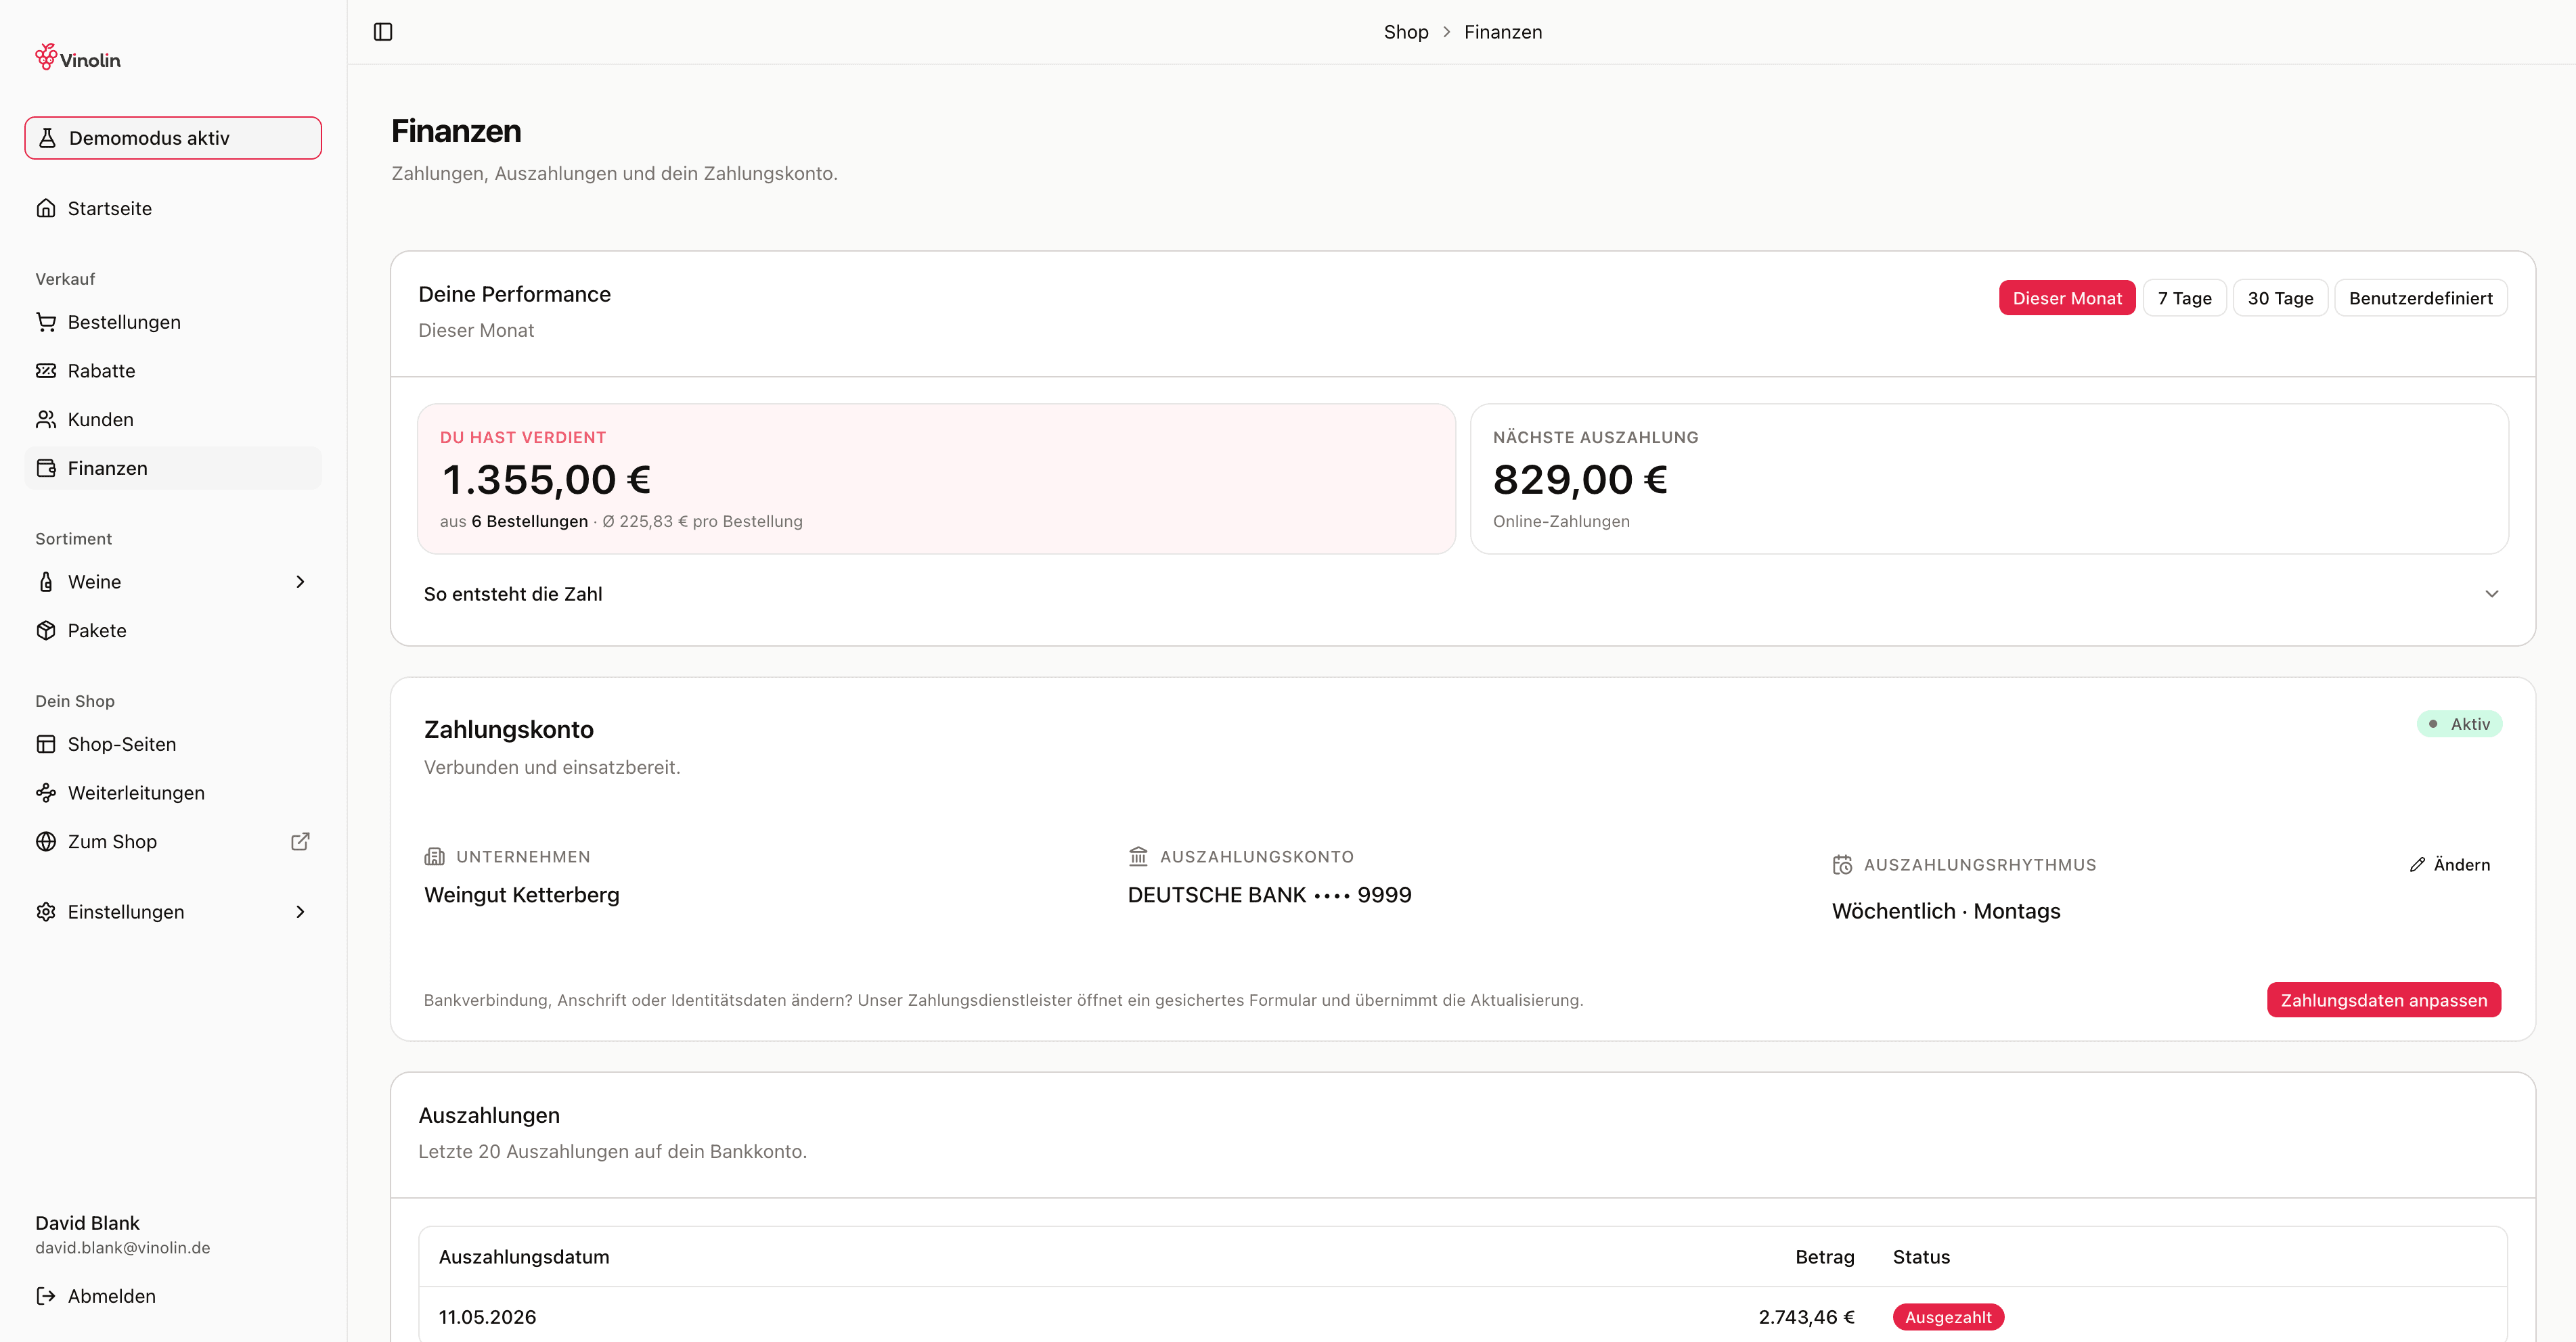Viewport: 2576px width, 1342px height.
Task: Click the Demomodus aktiv badge
Action: tap(173, 138)
